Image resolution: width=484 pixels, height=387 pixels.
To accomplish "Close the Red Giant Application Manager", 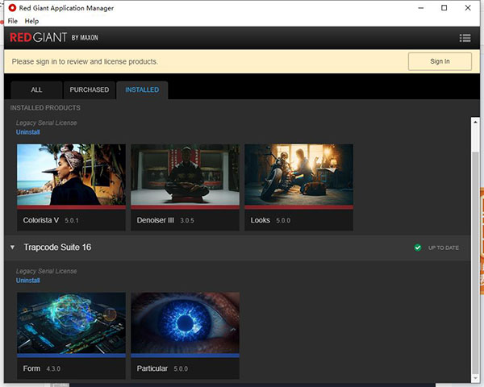I will pos(468,8).
